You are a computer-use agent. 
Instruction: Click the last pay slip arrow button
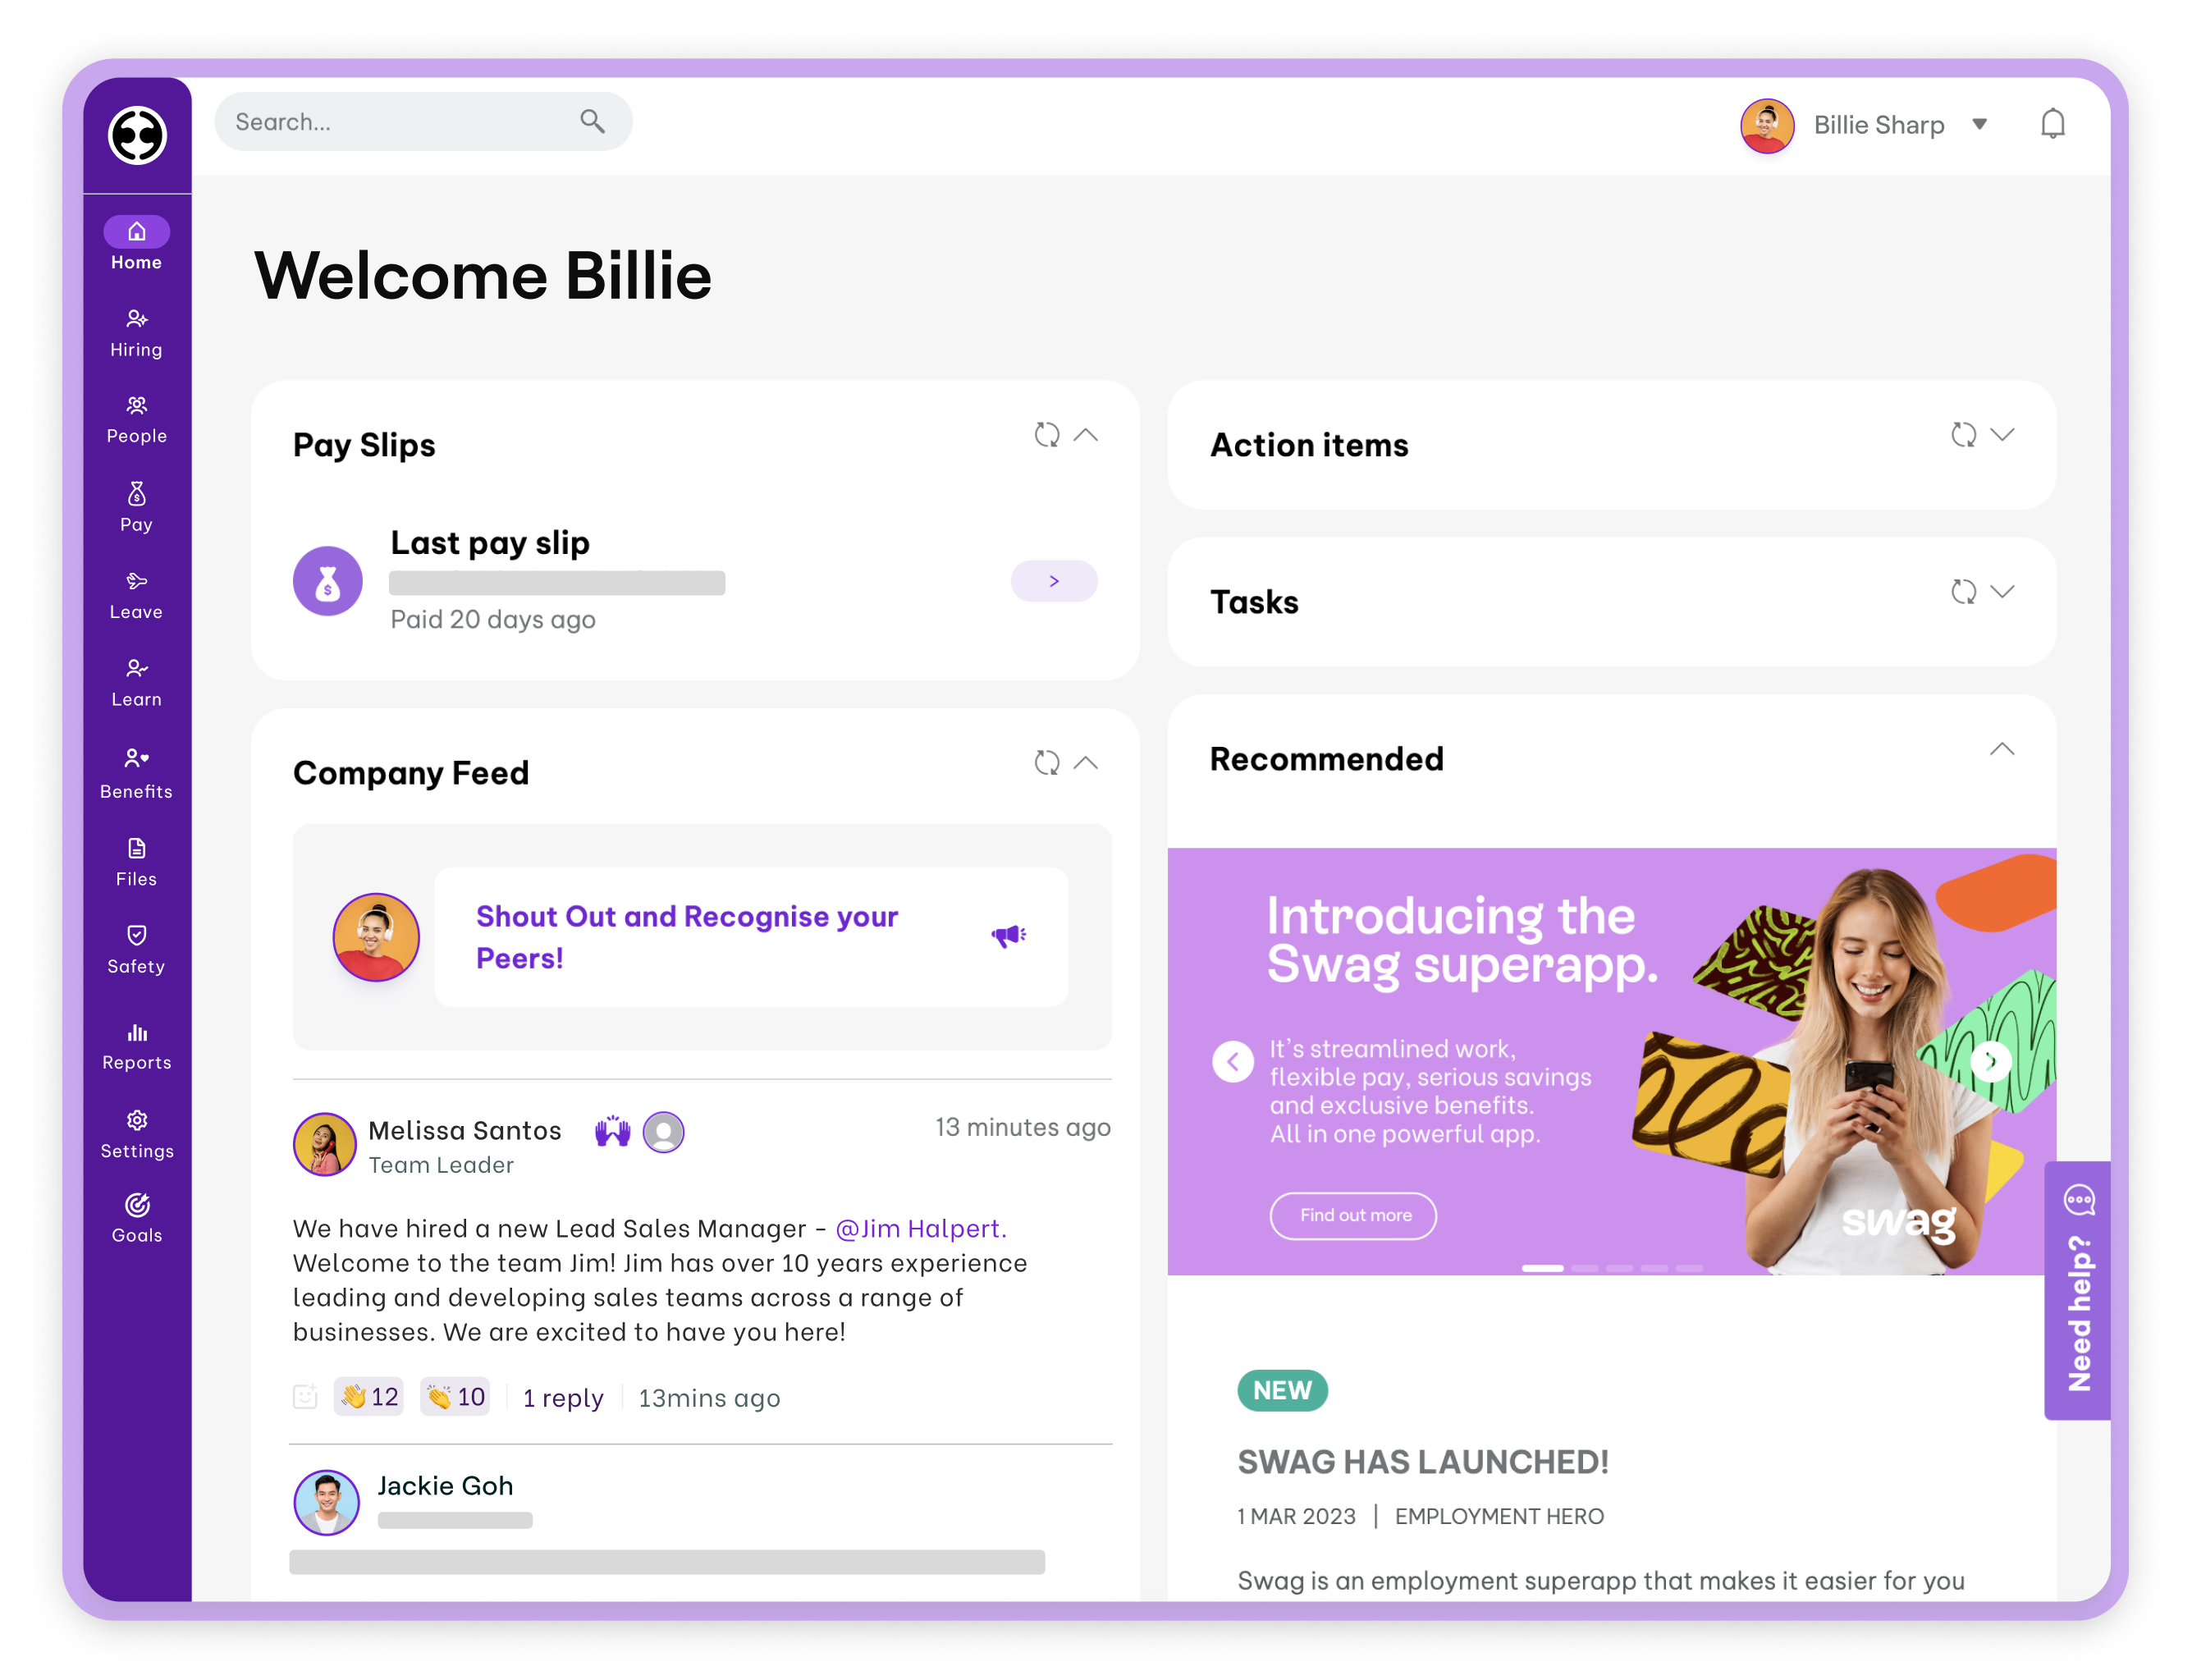pyautogui.click(x=1052, y=580)
